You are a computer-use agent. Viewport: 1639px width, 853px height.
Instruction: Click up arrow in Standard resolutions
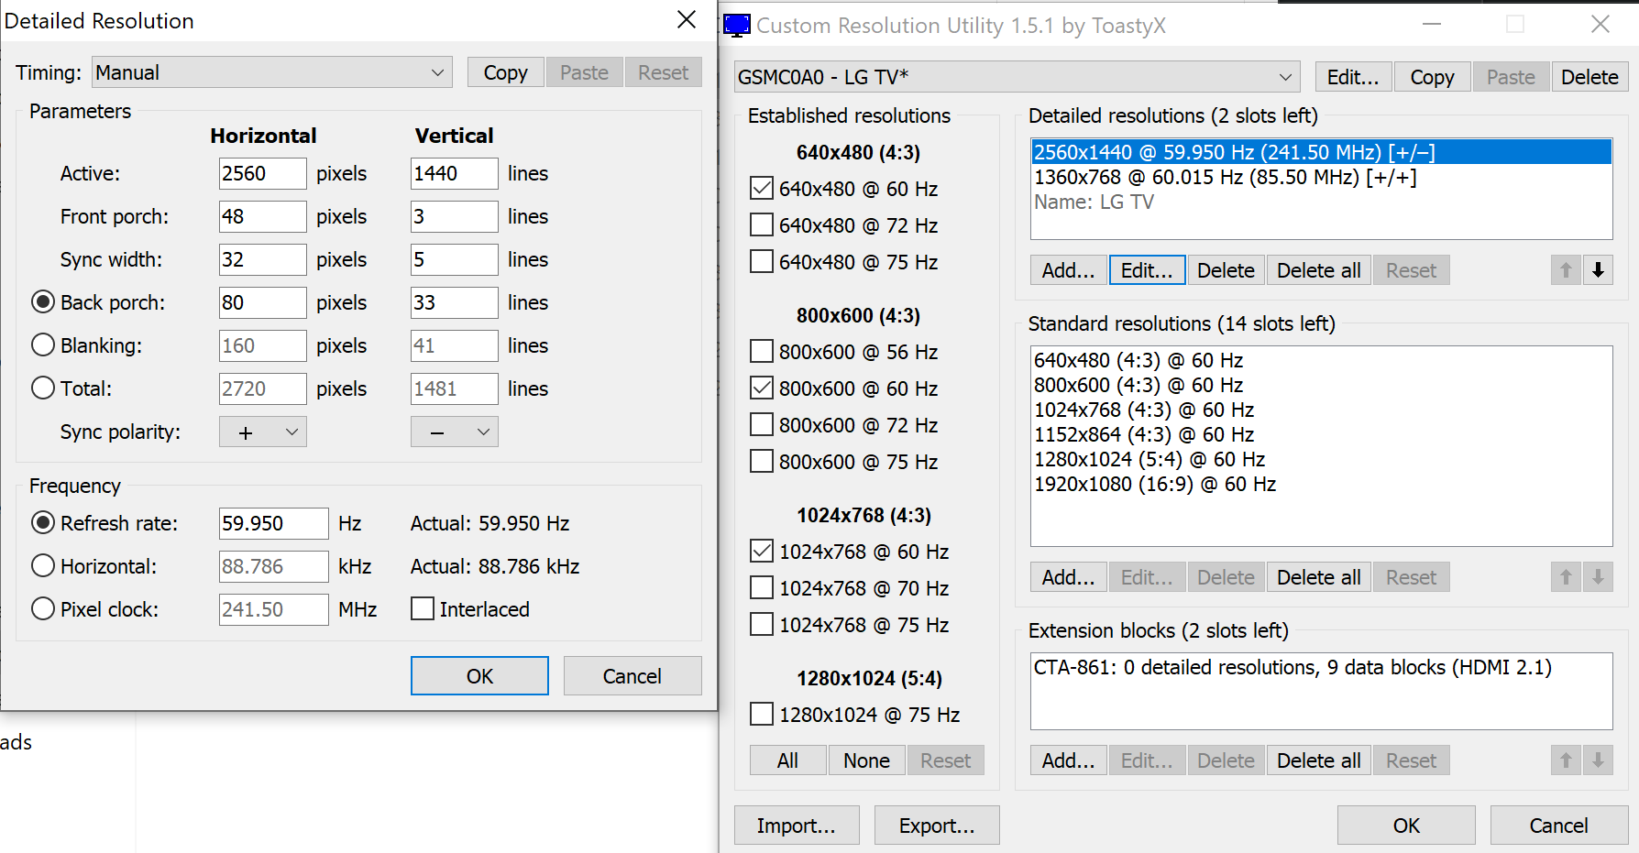(x=1566, y=577)
